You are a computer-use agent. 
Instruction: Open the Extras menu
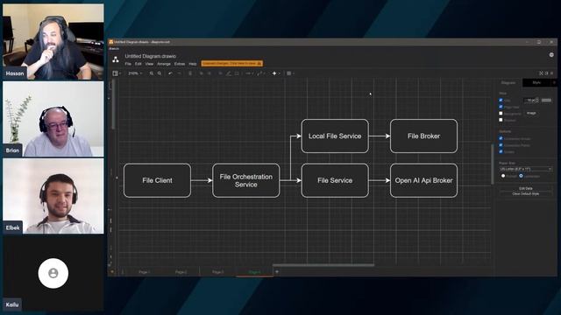180,64
